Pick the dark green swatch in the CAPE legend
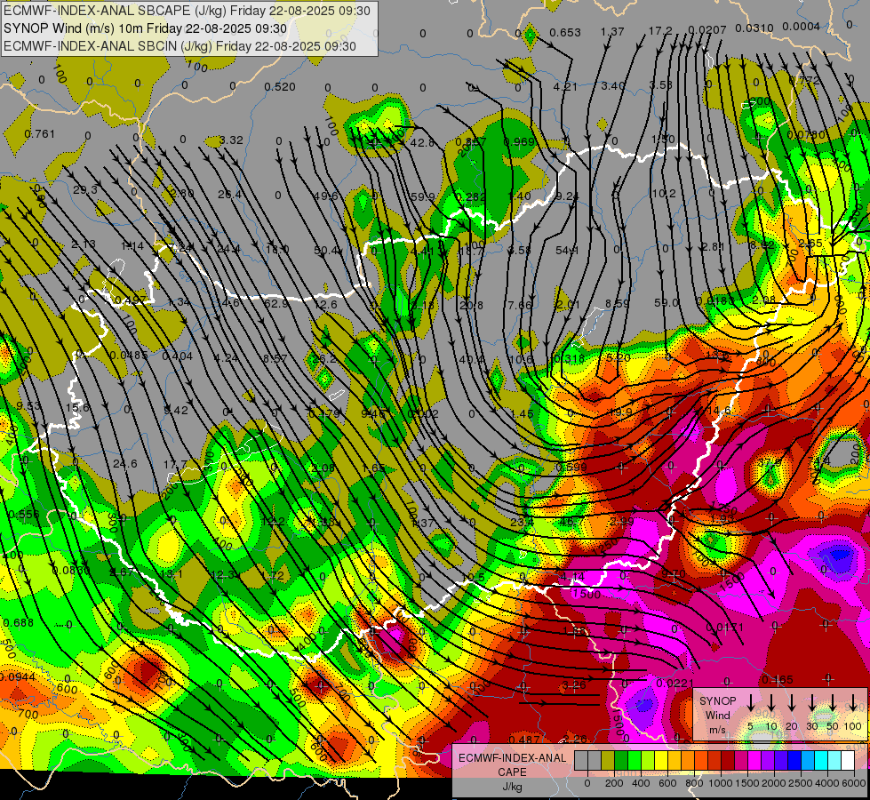870x800 pixels. click(621, 761)
